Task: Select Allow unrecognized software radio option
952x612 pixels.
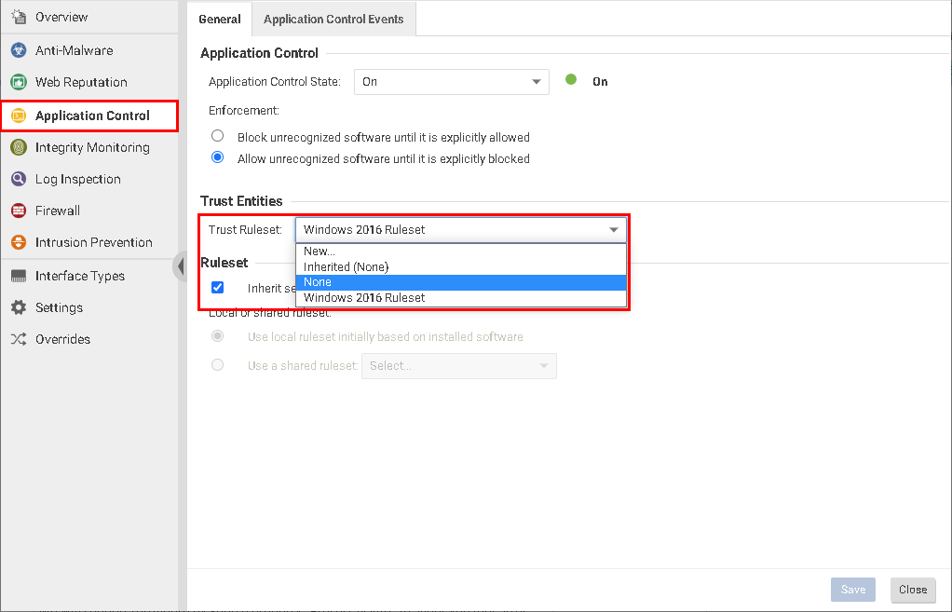Action: click(218, 158)
